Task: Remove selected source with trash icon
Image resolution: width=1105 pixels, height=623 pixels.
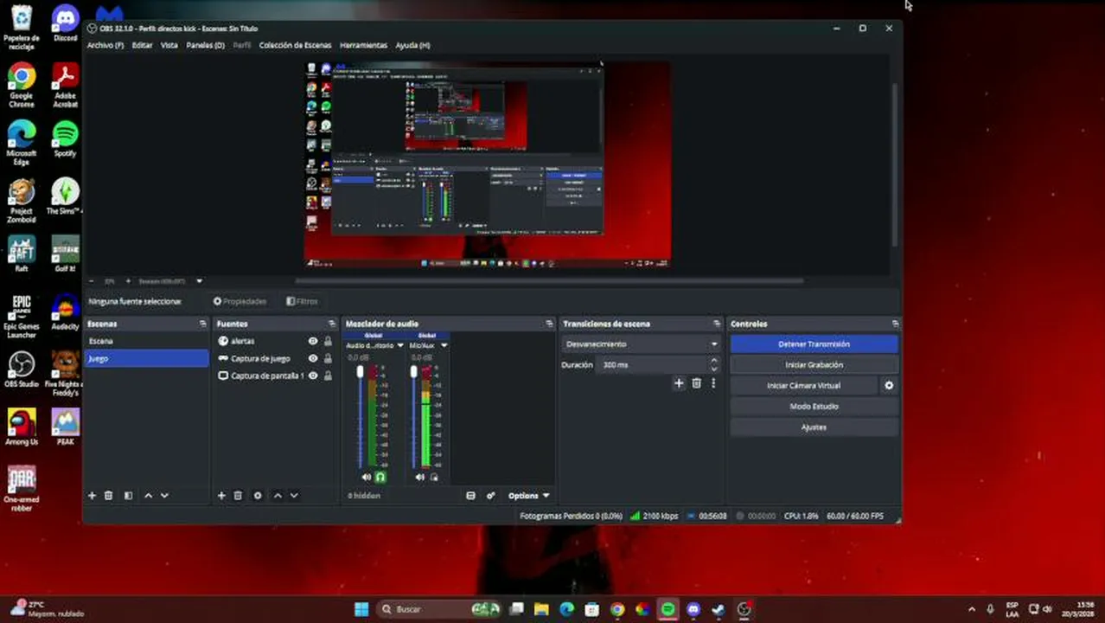Action: pos(238,496)
